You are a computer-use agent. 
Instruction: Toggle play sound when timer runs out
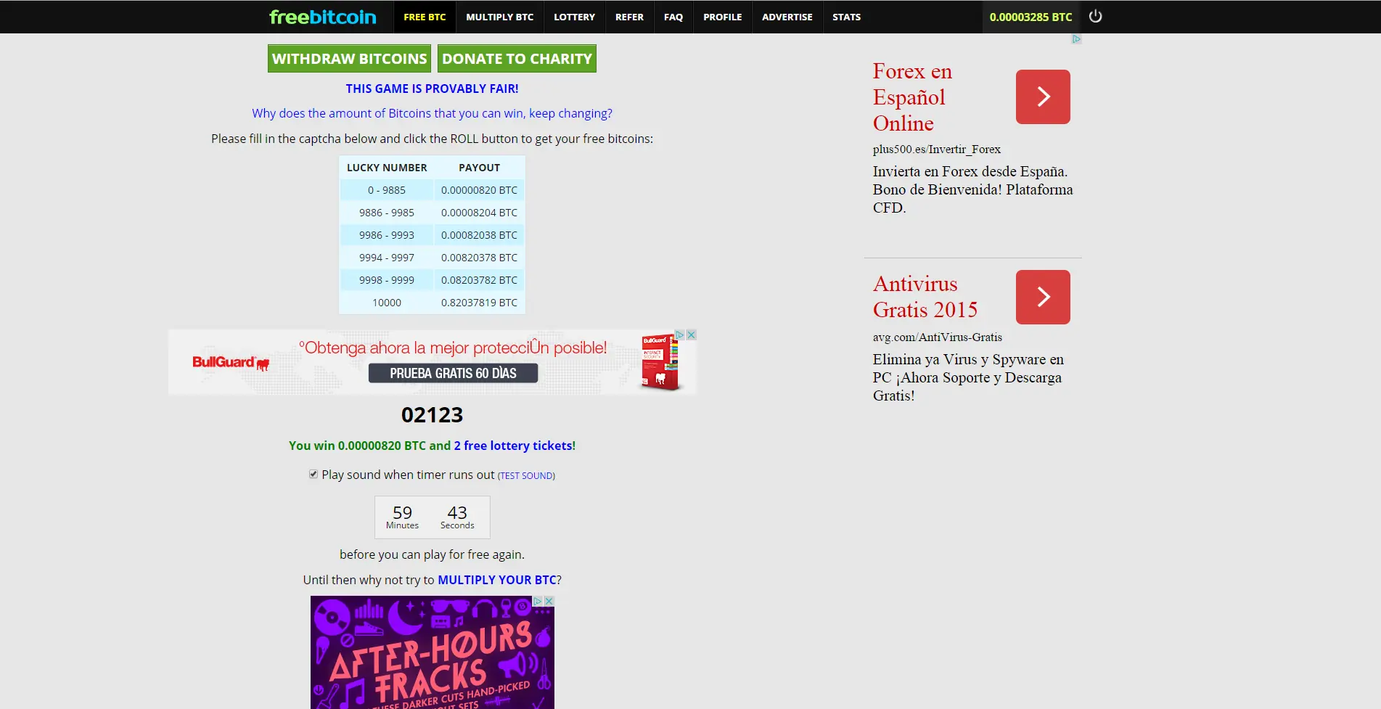(314, 474)
